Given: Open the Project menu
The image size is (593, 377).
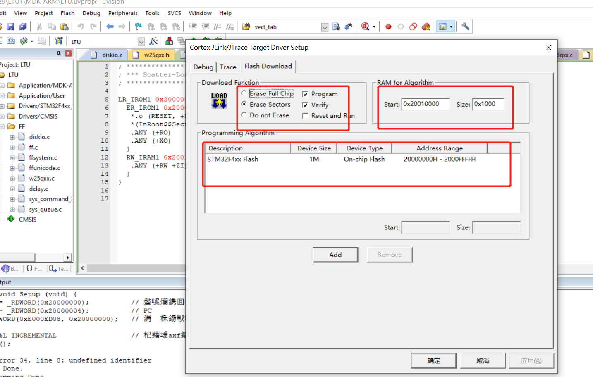Looking at the screenshot, I should pos(44,13).
